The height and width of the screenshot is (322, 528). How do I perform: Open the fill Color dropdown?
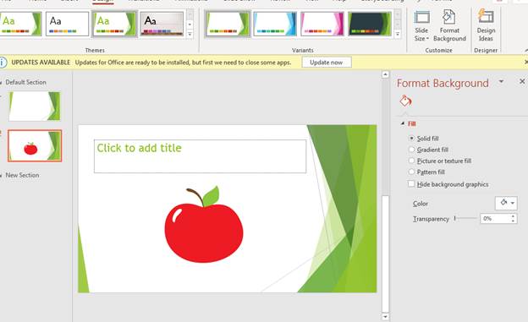(x=506, y=203)
